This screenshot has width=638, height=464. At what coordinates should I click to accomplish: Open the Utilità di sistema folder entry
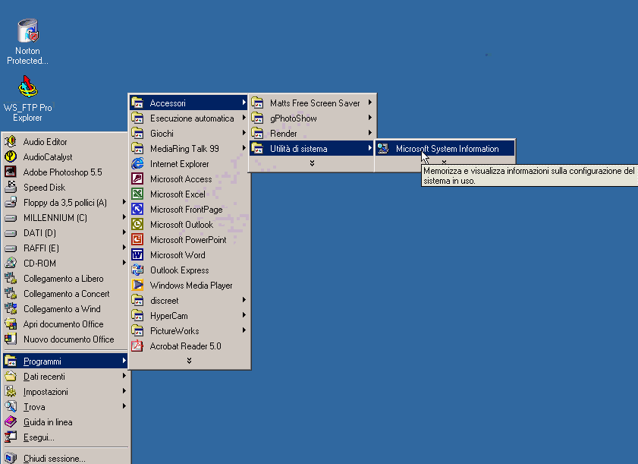coord(312,148)
